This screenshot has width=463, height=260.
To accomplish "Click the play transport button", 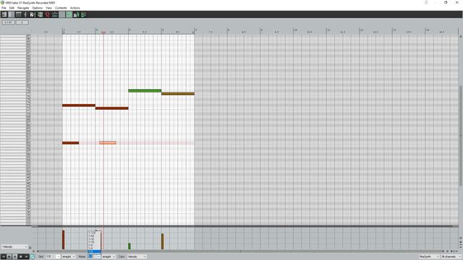I will [9, 257].
